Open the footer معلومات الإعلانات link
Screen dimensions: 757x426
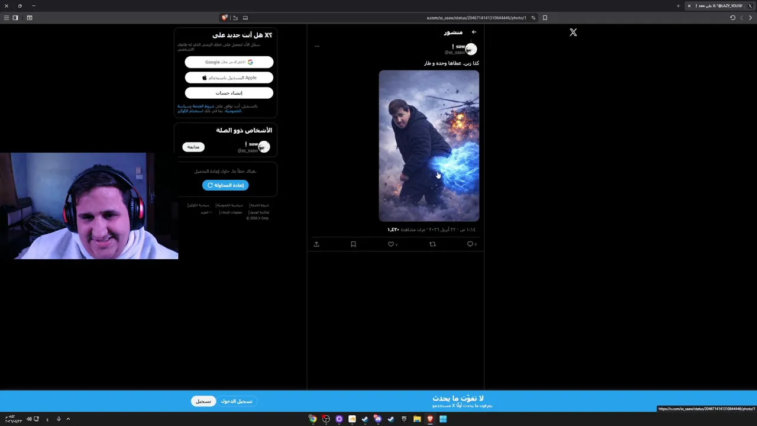pyautogui.click(x=231, y=212)
